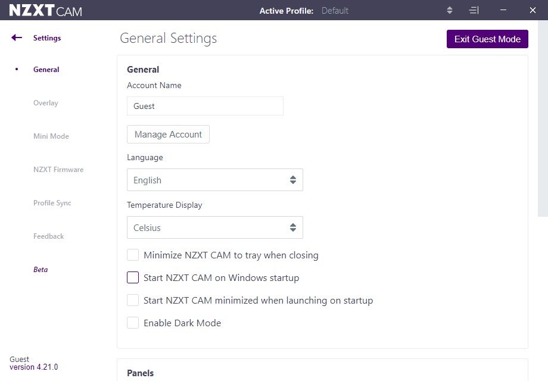
Task: Click the back arrow next to Settings
Action: pos(17,38)
